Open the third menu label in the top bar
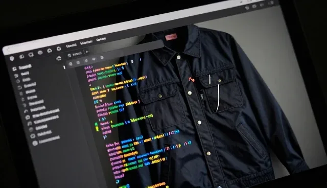The width and height of the screenshot is (327, 188). click(x=101, y=39)
